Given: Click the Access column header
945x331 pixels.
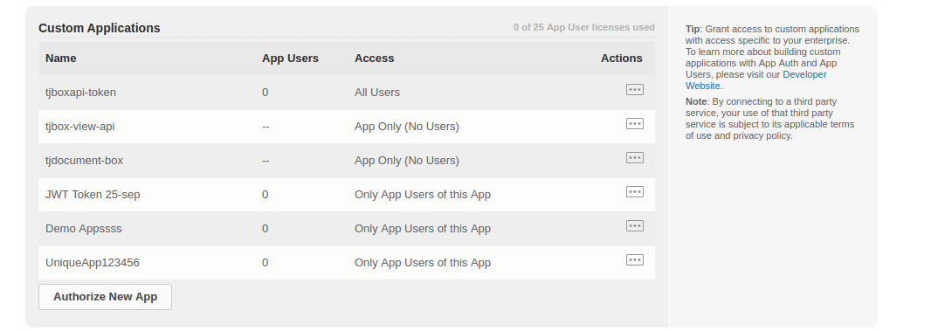Looking at the screenshot, I should 375,59.
